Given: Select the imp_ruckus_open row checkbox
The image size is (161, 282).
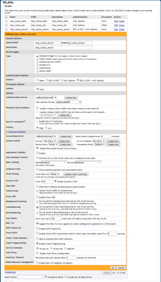Looking at the screenshot, I should tap(7, 21).
